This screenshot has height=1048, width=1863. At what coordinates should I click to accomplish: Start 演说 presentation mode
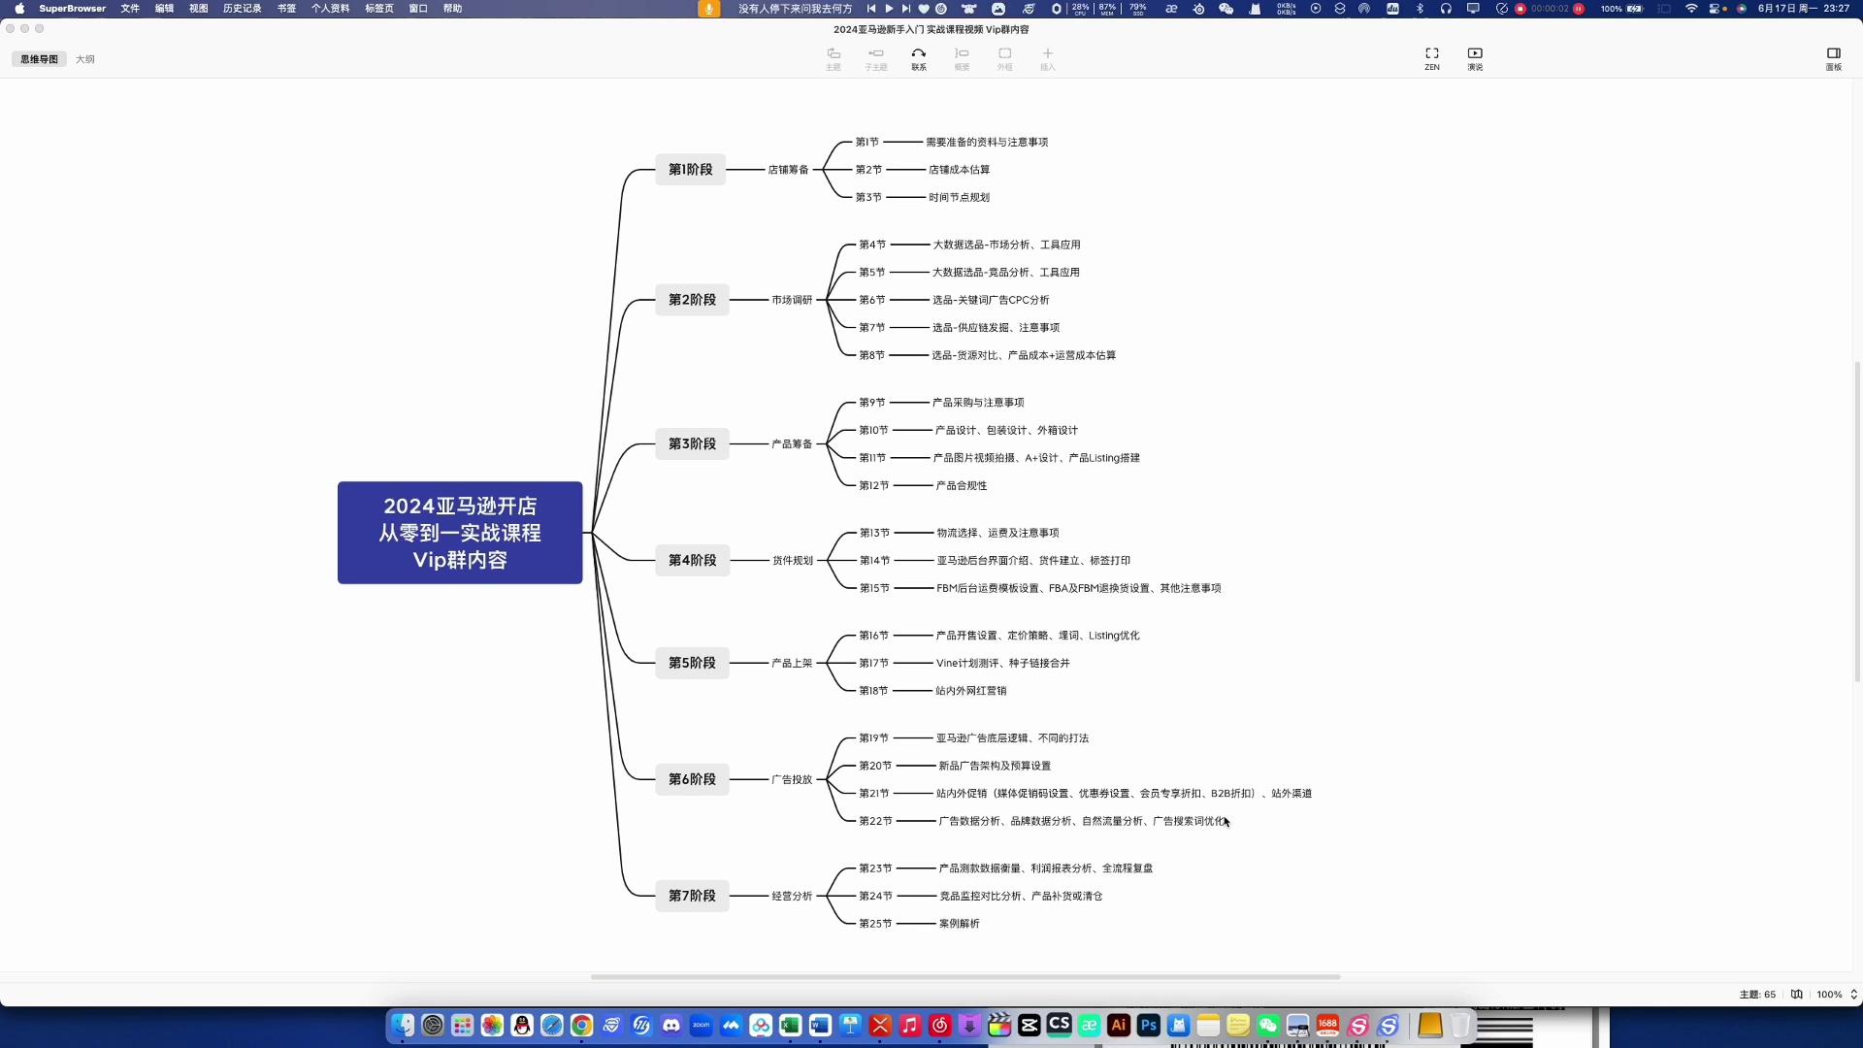point(1475,58)
